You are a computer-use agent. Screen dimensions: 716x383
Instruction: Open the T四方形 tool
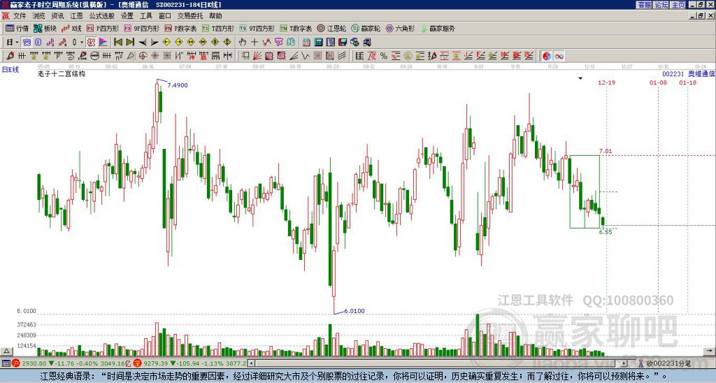(218, 28)
